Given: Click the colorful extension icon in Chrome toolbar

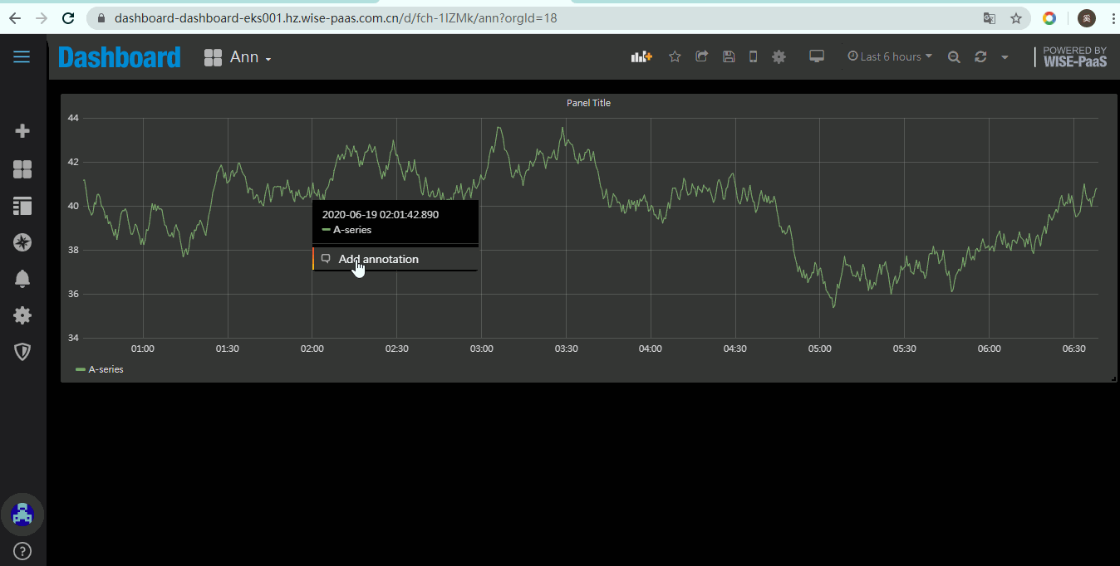Looking at the screenshot, I should (1049, 17).
